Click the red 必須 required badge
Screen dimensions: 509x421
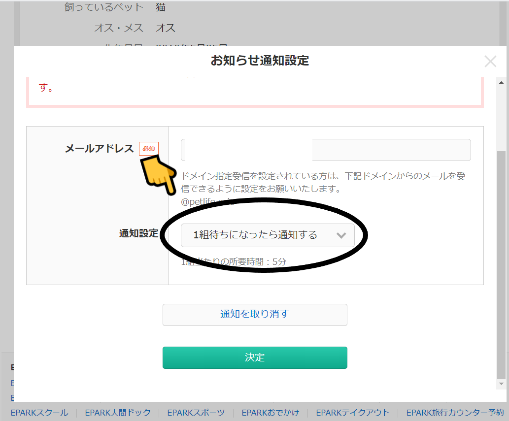coord(149,149)
